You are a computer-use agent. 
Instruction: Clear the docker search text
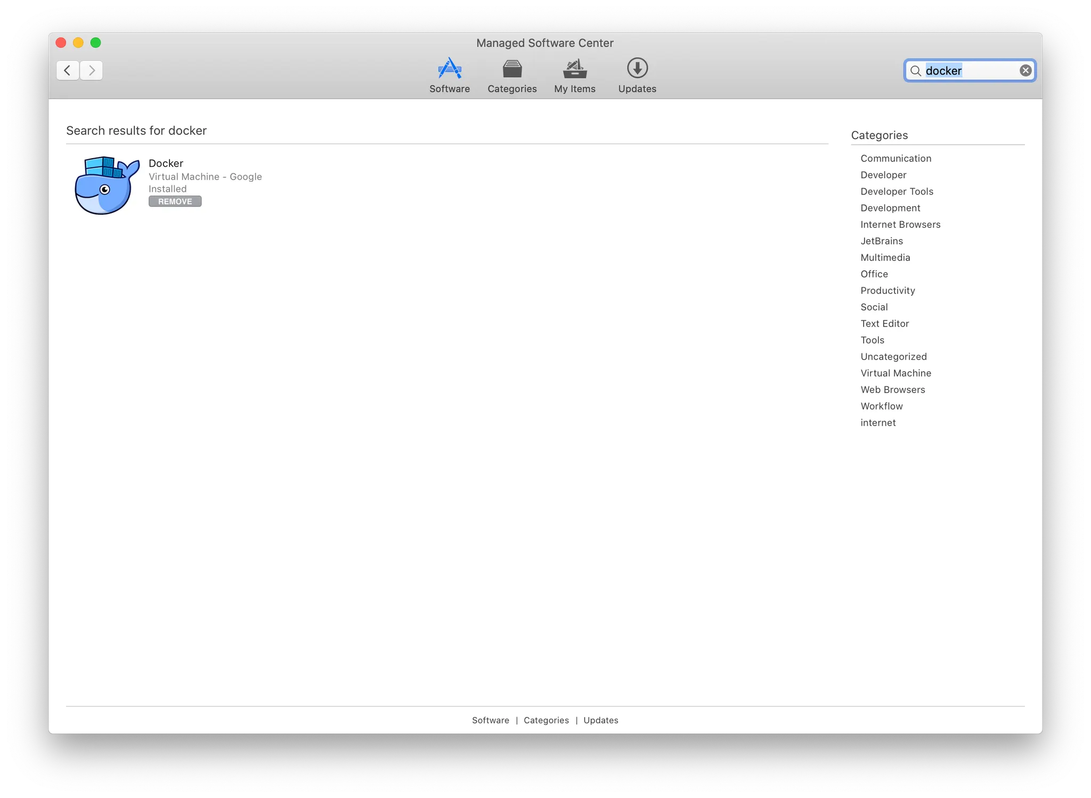point(1025,70)
